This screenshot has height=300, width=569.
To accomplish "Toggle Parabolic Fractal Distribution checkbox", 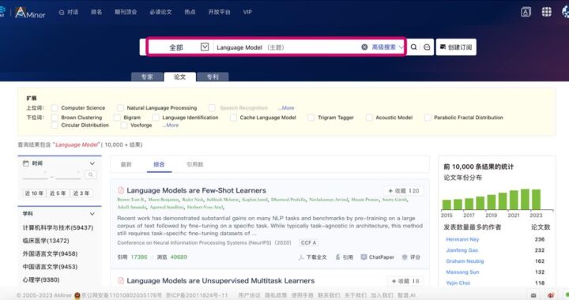I will [428, 118].
